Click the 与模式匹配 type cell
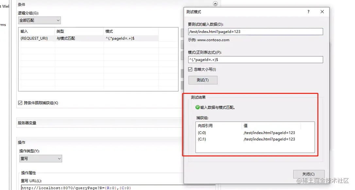Screen dimensions: 355x190 coord(66,38)
